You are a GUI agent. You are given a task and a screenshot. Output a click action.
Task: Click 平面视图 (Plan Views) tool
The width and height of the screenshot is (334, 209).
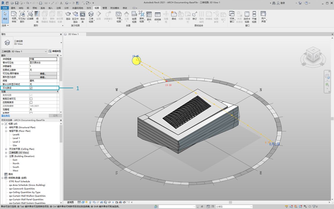119,17
